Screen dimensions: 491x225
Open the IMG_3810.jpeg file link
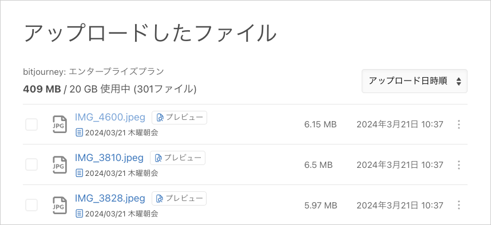coord(109,158)
